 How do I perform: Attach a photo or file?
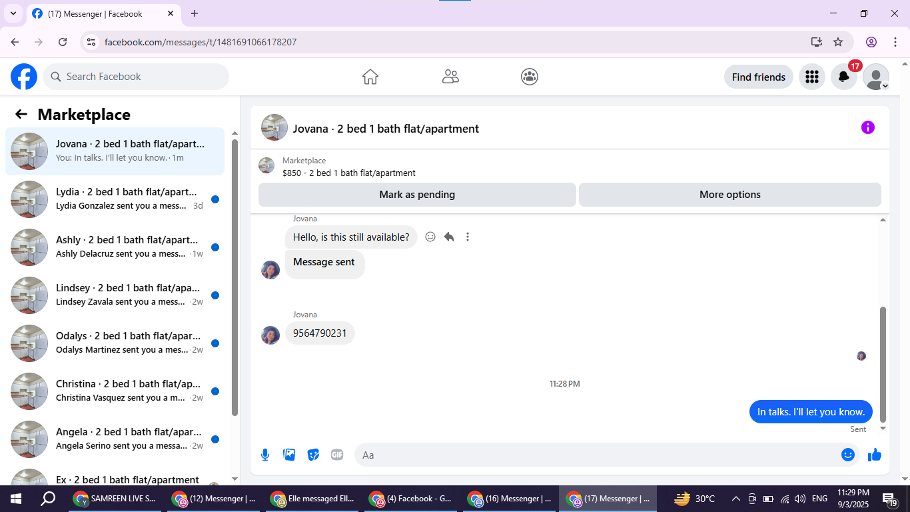click(x=289, y=455)
